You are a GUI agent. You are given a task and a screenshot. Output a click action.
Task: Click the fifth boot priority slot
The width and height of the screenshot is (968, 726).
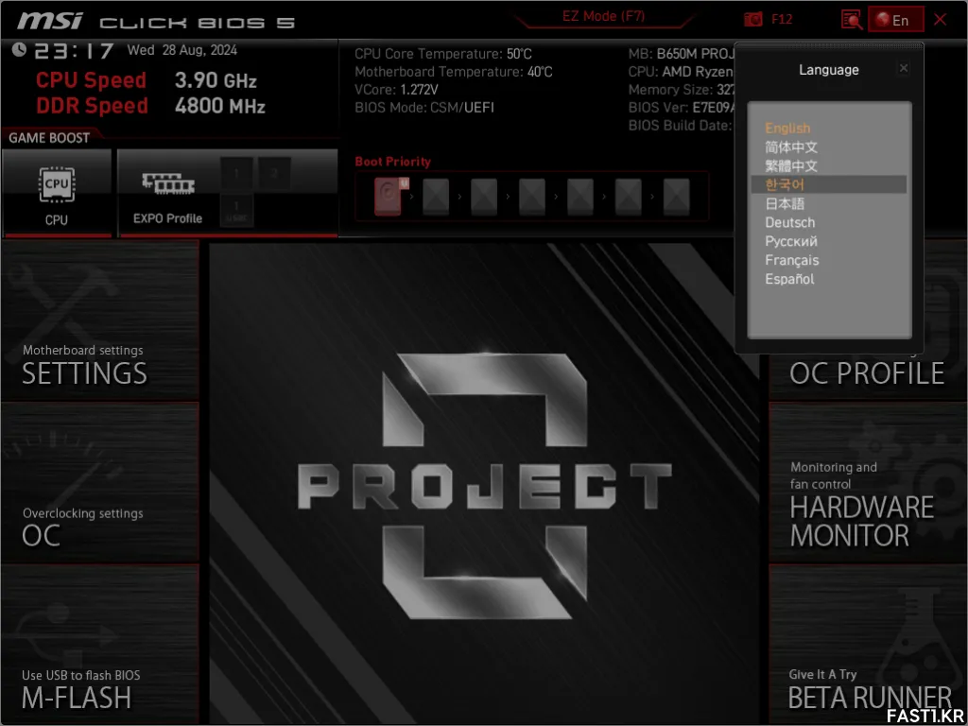click(x=580, y=197)
